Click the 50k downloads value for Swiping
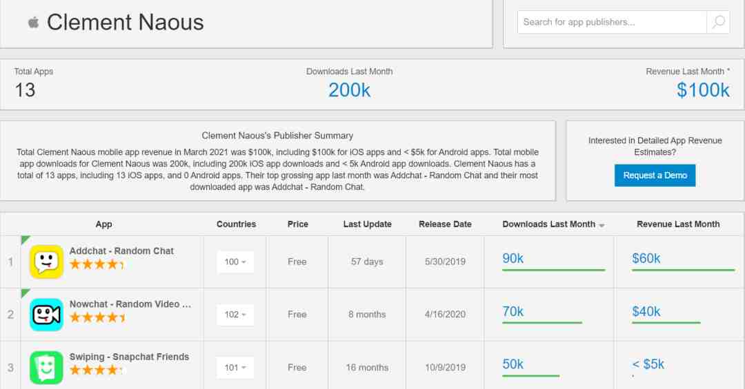 coord(513,364)
